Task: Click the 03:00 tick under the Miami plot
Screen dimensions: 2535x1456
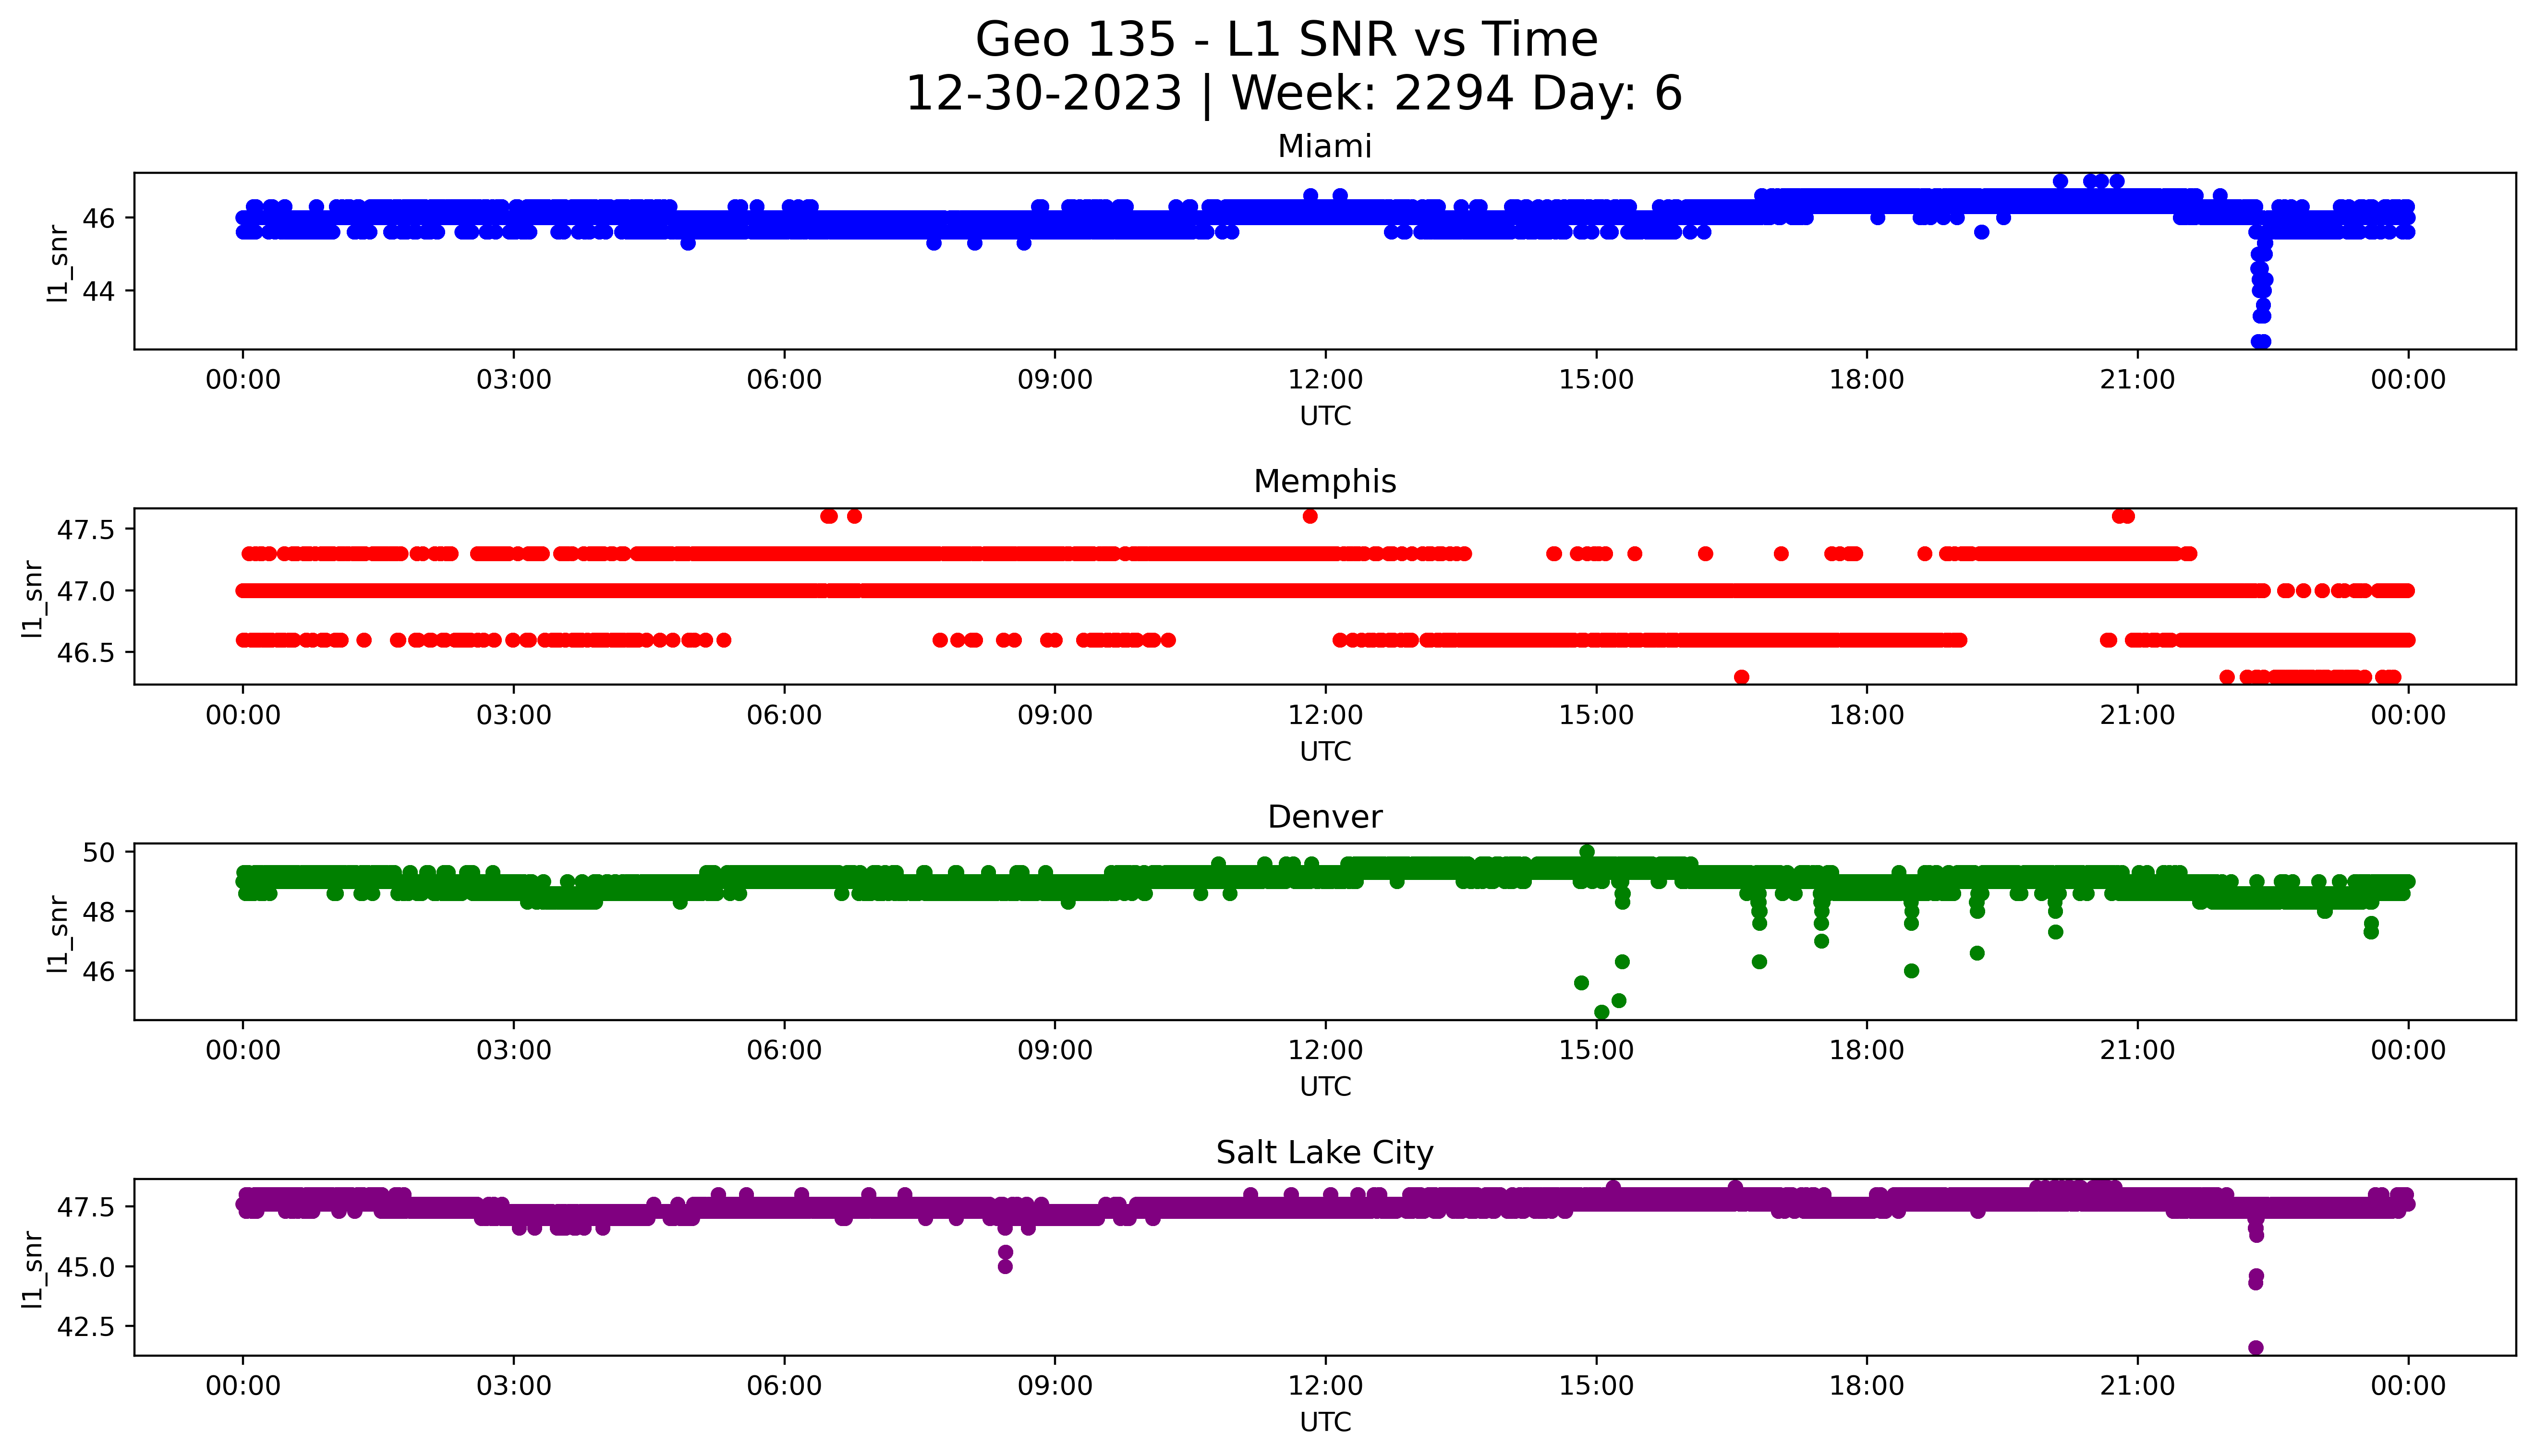Action: point(514,380)
